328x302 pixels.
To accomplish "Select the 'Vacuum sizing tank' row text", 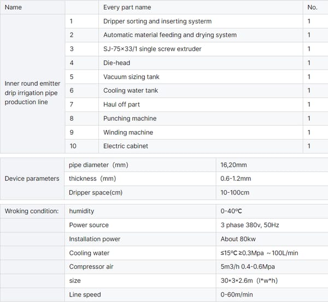I will (131, 77).
